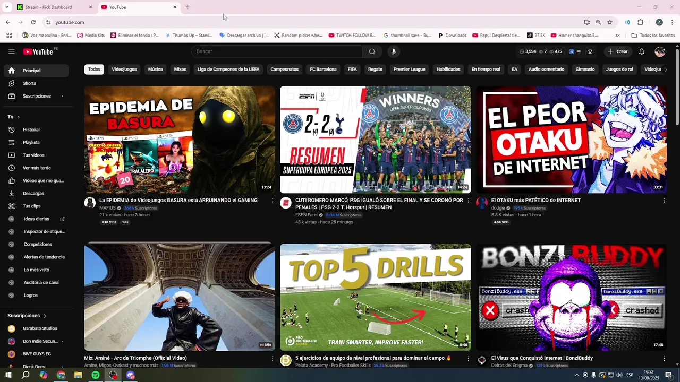Open the ESPN Fans channel avatar
The image size is (680, 382).
[x=286, y=203]
